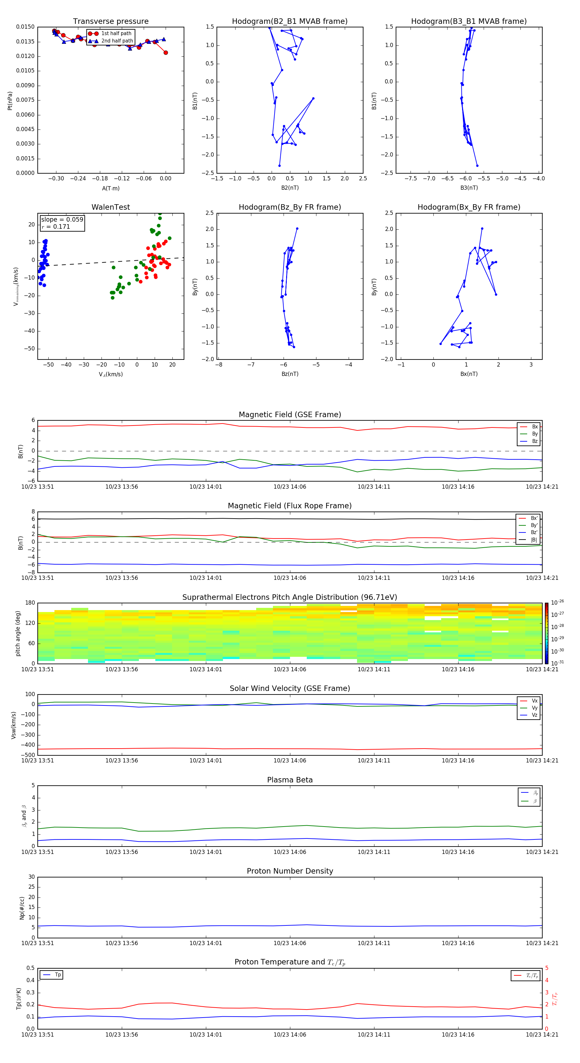The image size is (580, 1063).
Task: Click the "Np(#/cc)" axis label
Action: (x=22, y=908)
